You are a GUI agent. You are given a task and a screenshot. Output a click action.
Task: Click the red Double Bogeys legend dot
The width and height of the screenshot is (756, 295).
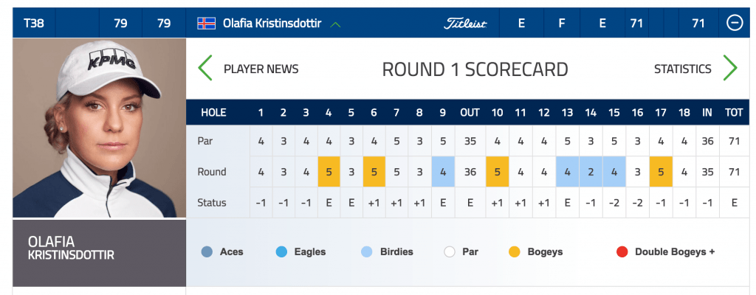(x=622, y=251)
